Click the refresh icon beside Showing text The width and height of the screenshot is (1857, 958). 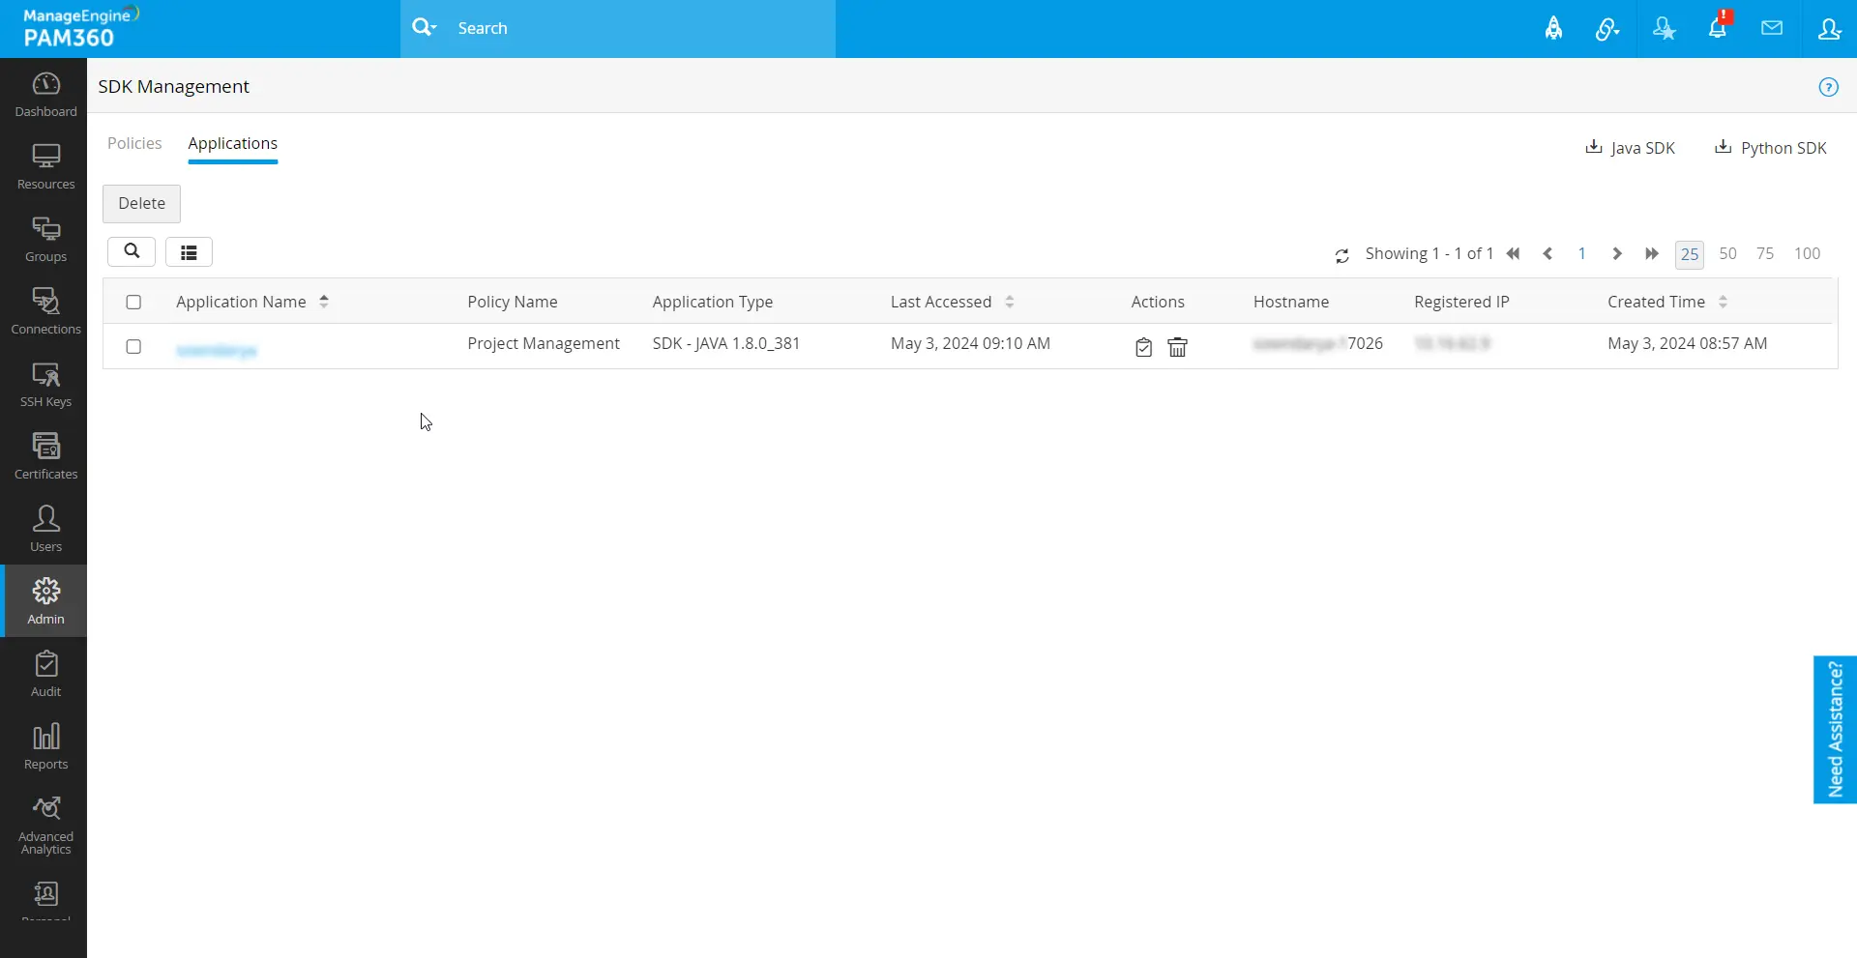click(1341, 255)
